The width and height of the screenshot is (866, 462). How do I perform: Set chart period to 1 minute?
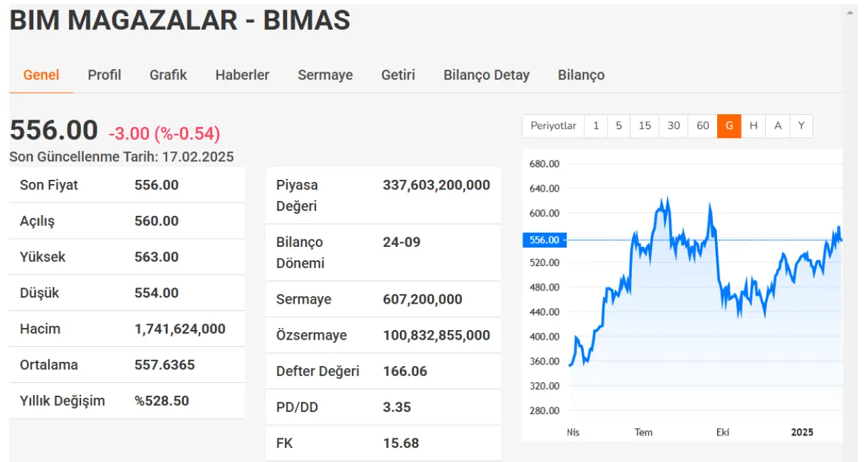point(595,126)
